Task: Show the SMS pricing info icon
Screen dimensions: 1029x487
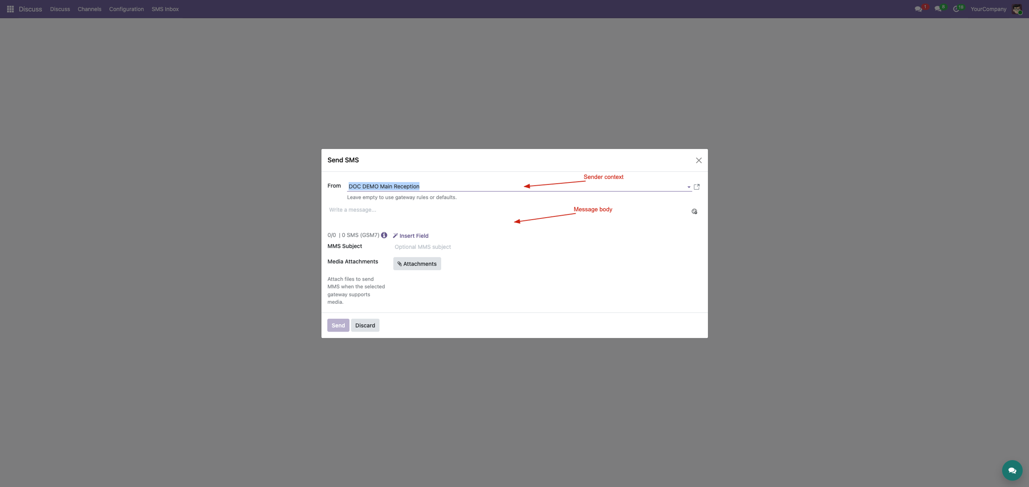Action: click(384, 235)
